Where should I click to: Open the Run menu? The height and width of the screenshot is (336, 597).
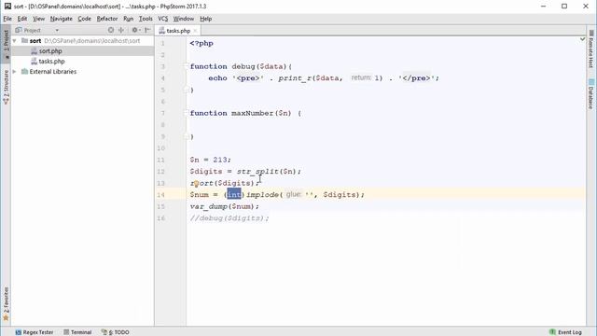pyautogui.click(x=129, y=19)
